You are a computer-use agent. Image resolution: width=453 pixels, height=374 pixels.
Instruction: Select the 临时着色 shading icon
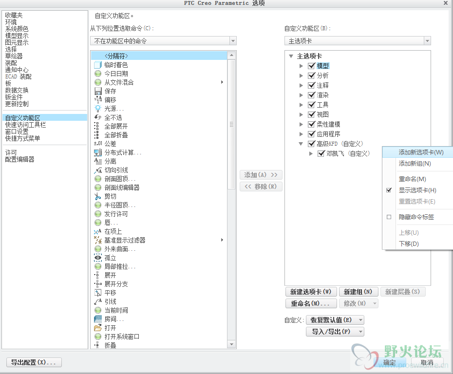point(98,65)
